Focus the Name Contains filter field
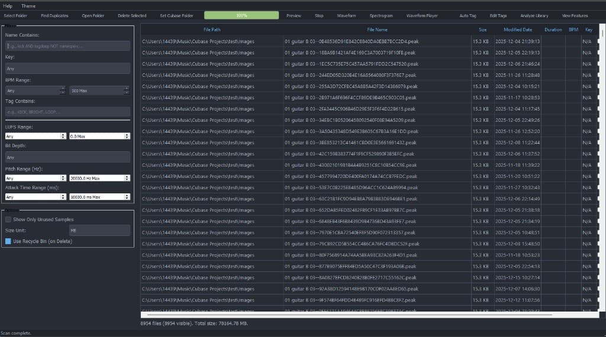This screenshot has width=606, height=337. tap(67, 46)
